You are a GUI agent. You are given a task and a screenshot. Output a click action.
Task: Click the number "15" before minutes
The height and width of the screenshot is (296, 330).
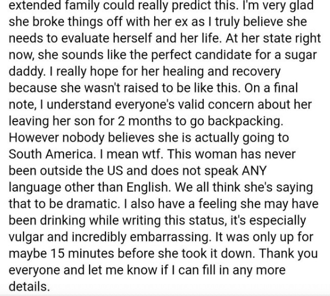pos(57,253)
